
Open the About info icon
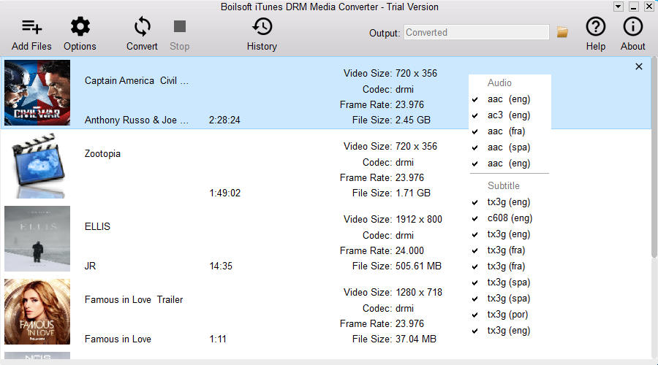[x=632, y=28]
